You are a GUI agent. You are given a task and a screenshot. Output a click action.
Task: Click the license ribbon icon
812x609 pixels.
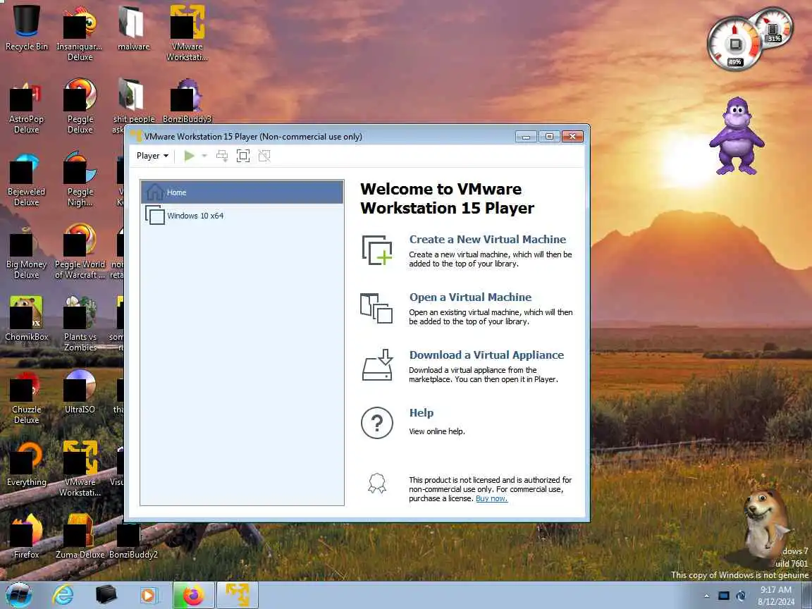point(377,483)
